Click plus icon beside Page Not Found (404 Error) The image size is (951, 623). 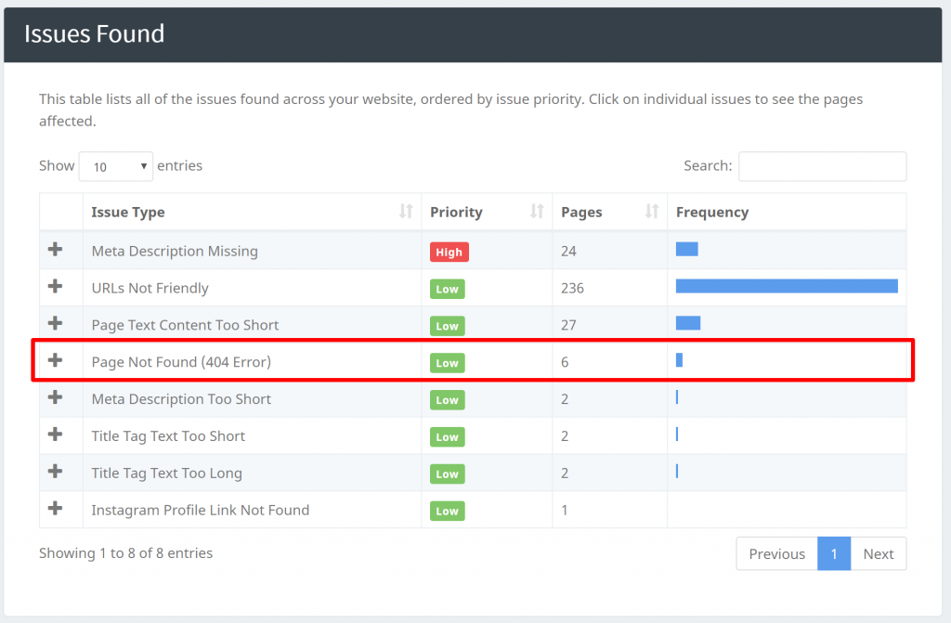pos(55,360)
